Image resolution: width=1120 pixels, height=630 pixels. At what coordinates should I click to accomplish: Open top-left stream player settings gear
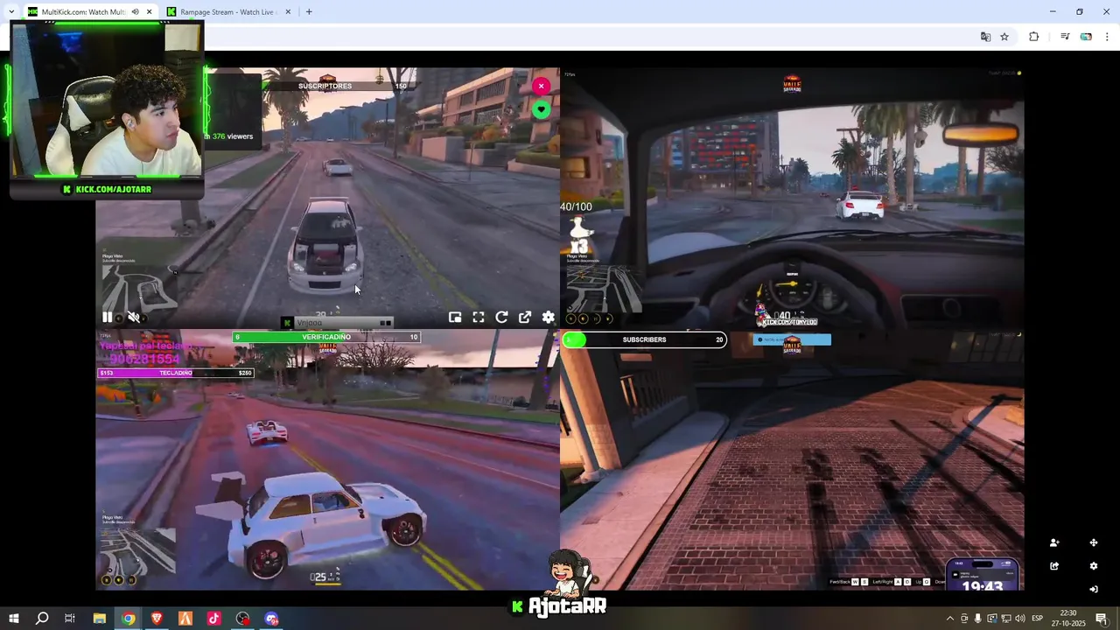click(549, 318)
